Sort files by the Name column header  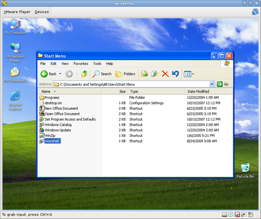point(70,92)
